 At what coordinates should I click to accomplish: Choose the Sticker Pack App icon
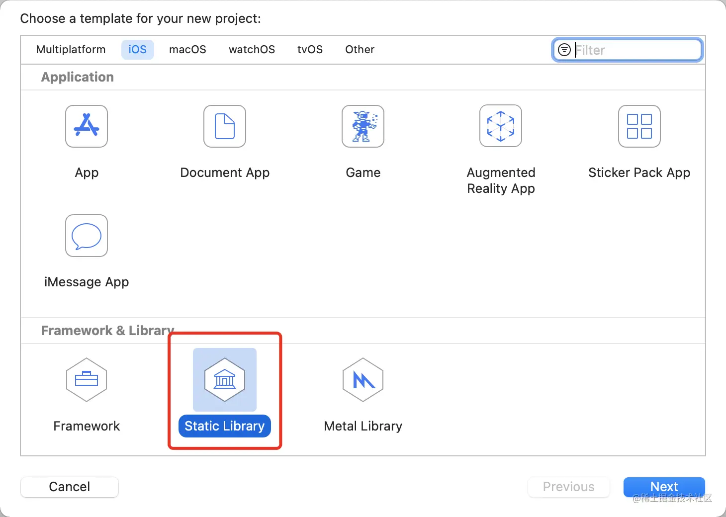(639, 126)
